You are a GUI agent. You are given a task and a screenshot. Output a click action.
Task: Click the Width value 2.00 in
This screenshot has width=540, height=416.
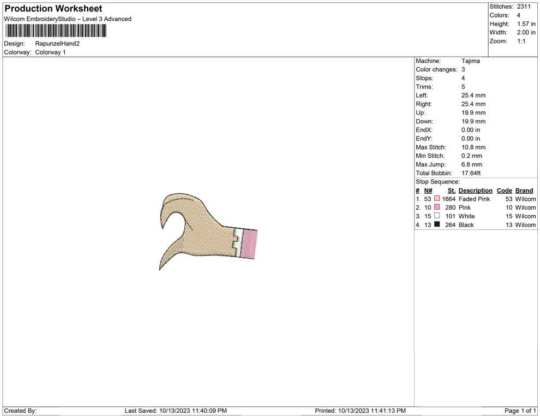526,32
